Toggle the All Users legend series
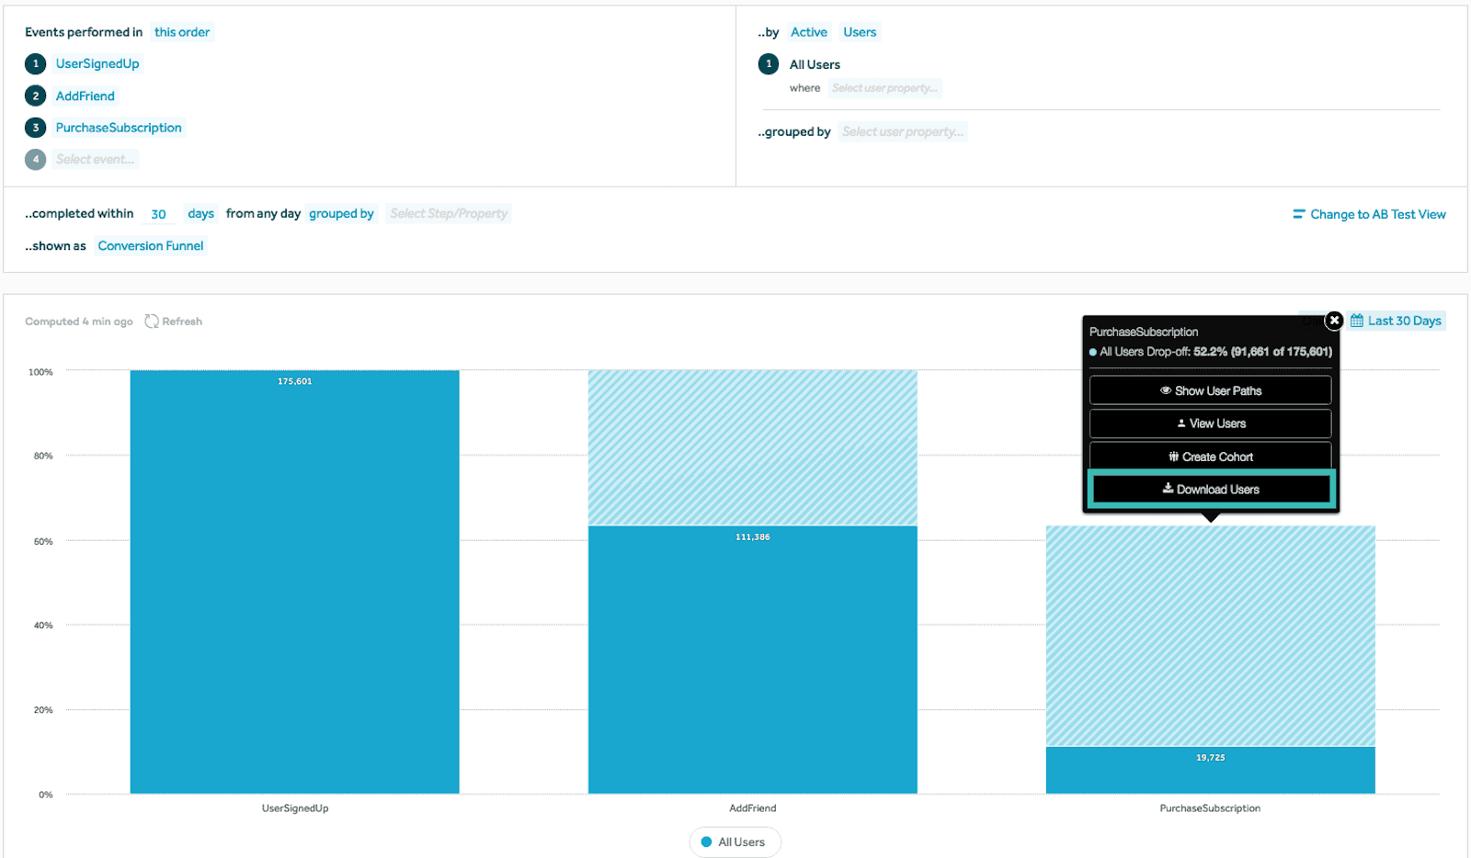 pos(735,841)
